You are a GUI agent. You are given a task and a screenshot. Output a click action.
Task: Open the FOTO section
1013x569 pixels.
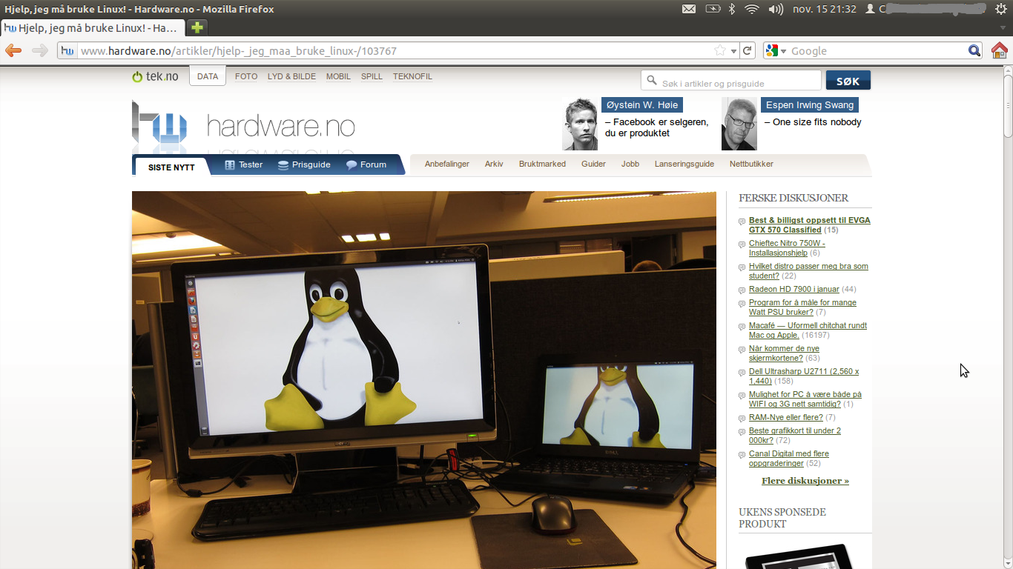[x=246, y=76]
